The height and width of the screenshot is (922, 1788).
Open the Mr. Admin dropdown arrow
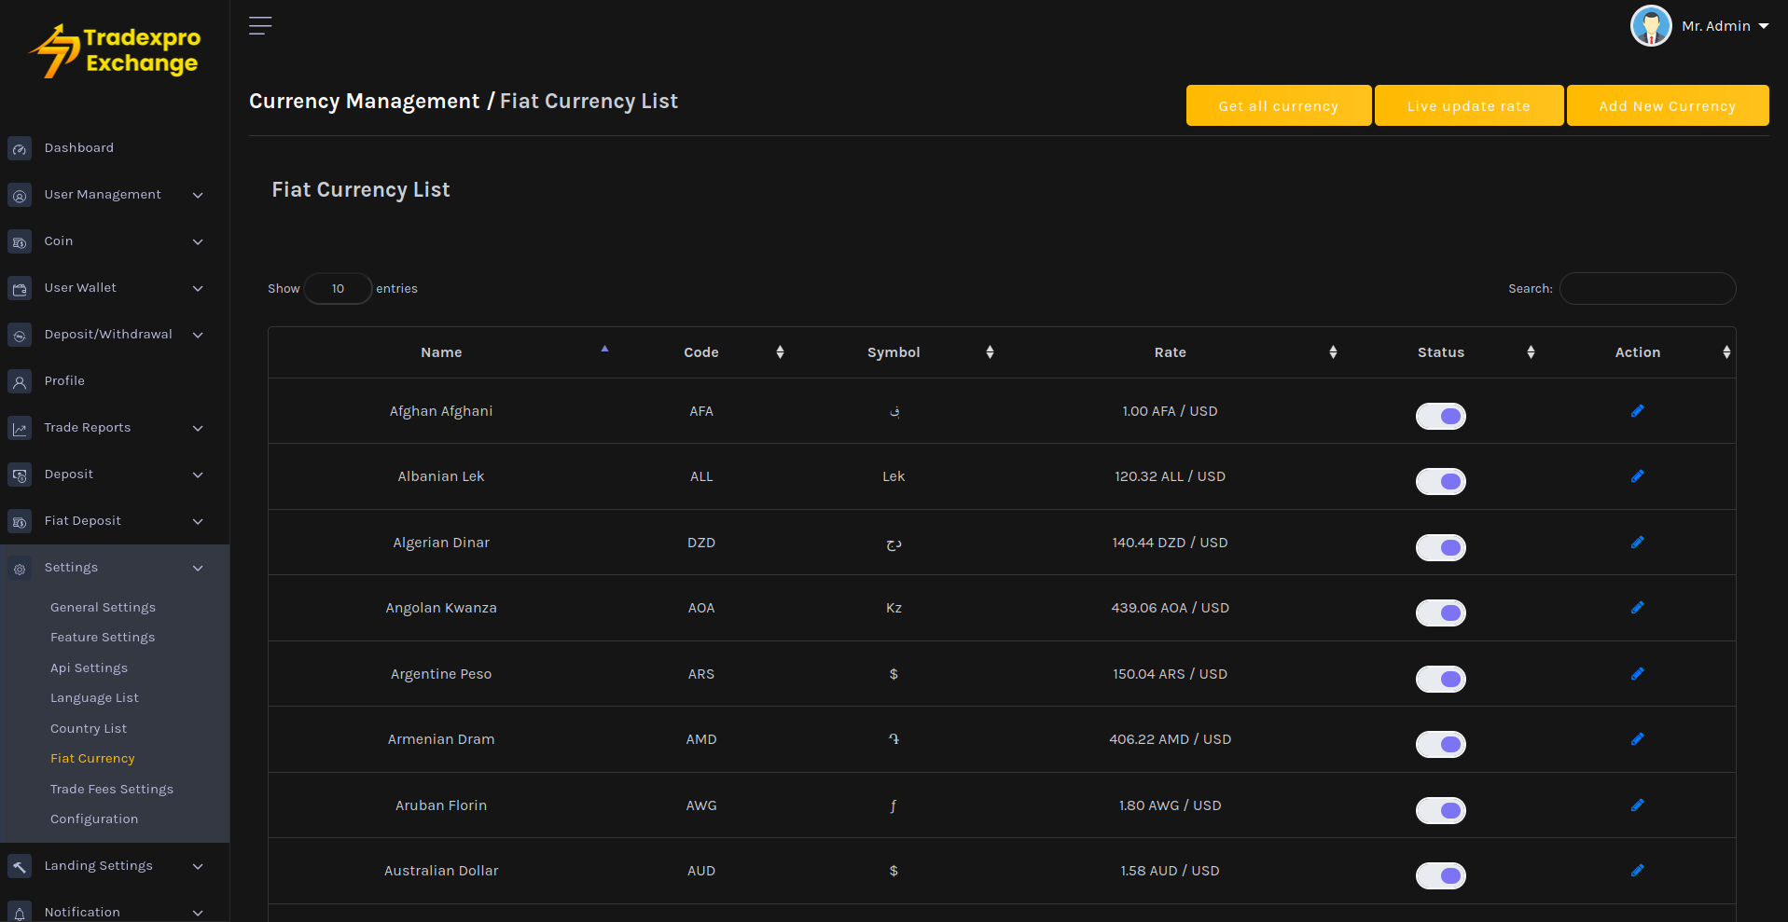tap(1764, 26)
